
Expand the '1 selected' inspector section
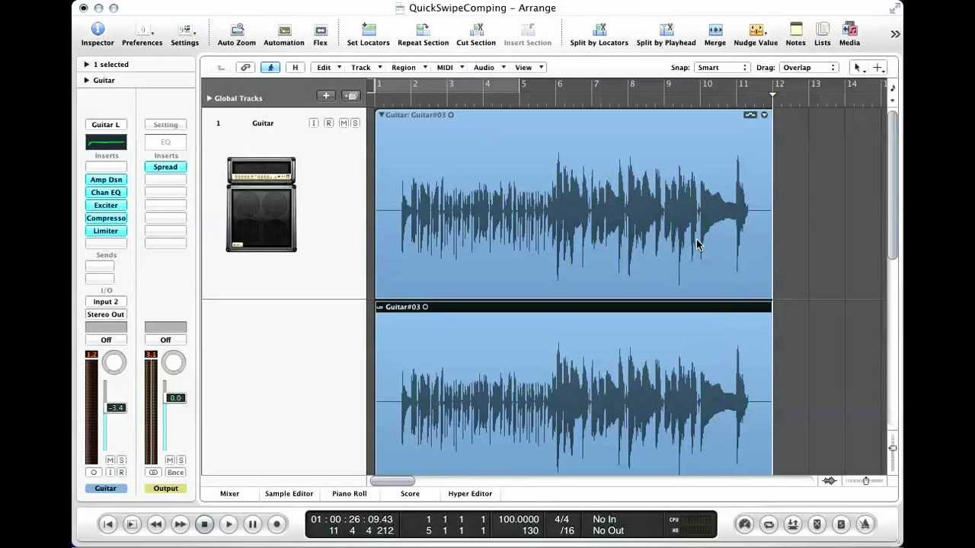click(x=87, y=65)
